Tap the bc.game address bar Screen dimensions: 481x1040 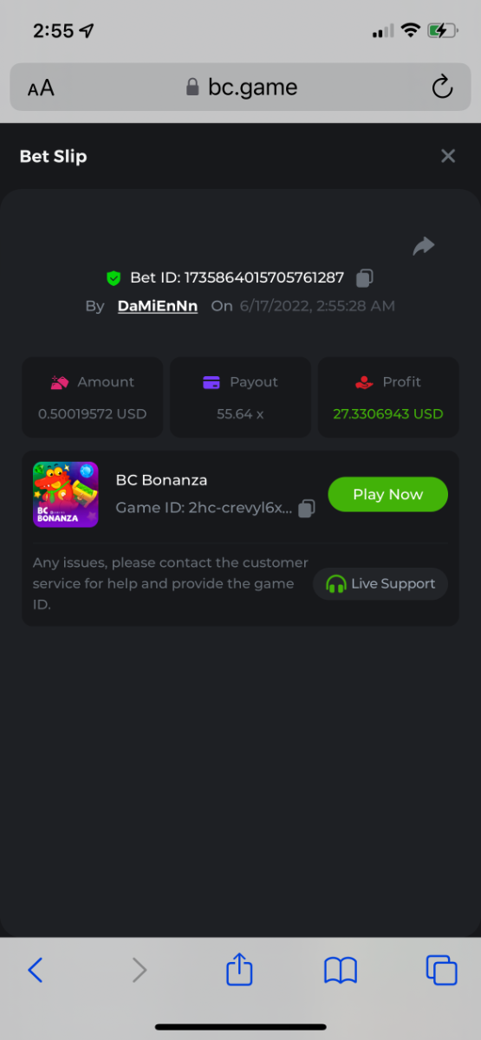coord(240,87)
